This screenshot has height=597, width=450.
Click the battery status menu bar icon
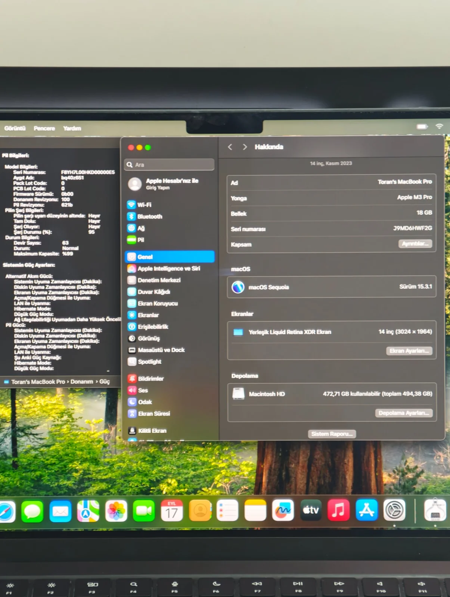point(422,126)
